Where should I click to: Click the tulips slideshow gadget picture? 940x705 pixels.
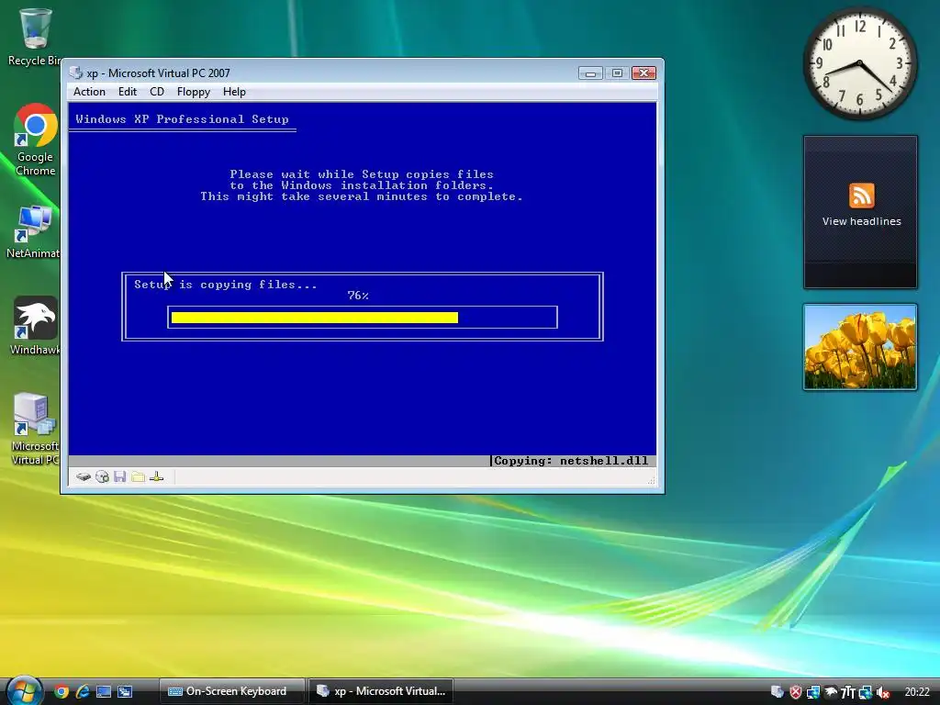[860, 347]
